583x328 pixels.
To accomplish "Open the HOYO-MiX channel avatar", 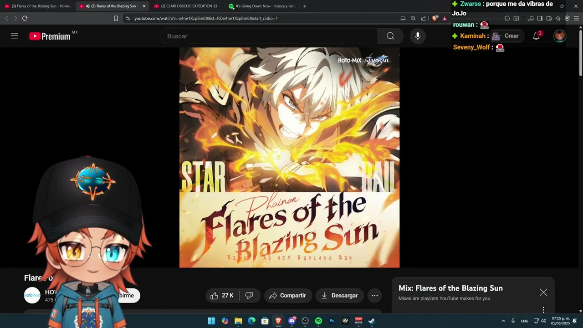I will (x=32, y=295).
